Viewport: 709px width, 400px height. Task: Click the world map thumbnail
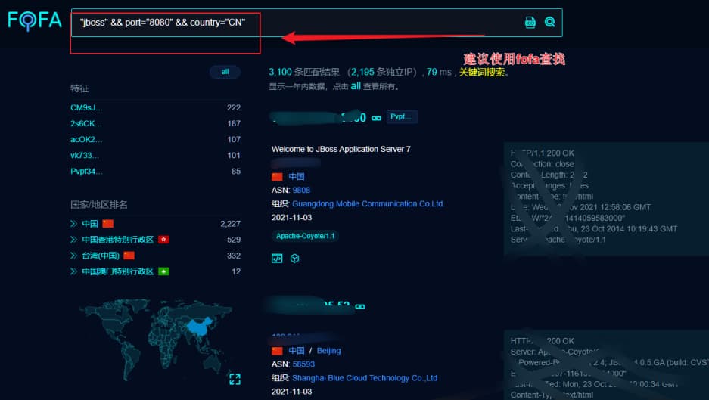tap(156, 339)
